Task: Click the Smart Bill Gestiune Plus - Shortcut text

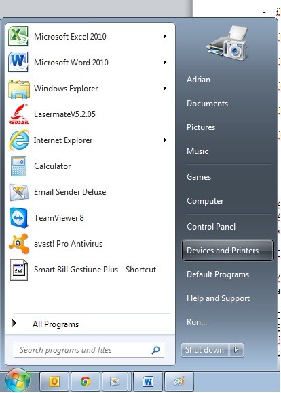Action: [x=95, y=270]
